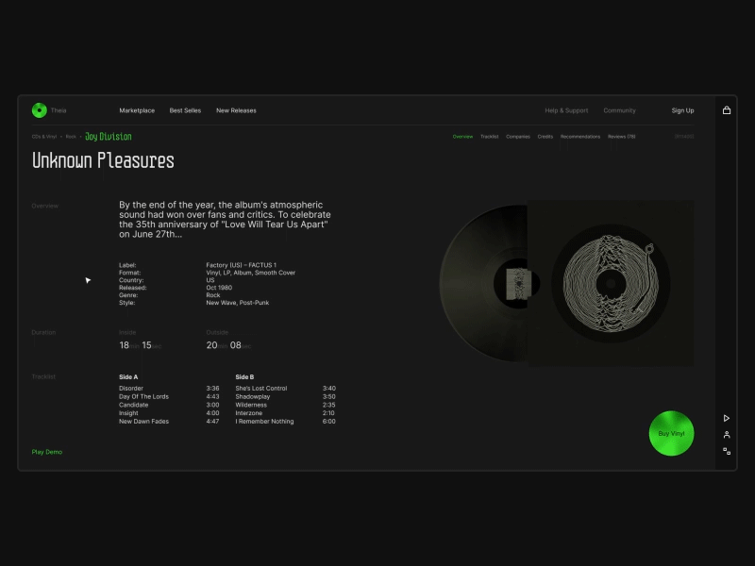Click the play triangle sidebar icon

pyautogui.click(x=727, y=418)
